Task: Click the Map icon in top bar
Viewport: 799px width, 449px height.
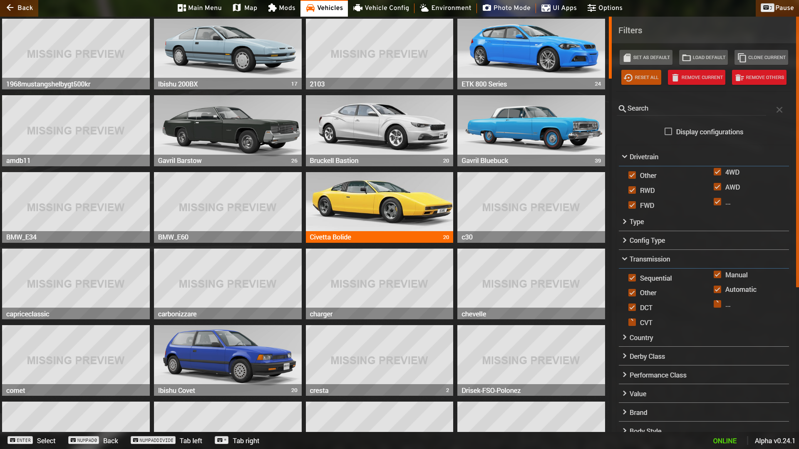Action: [237, 8]
